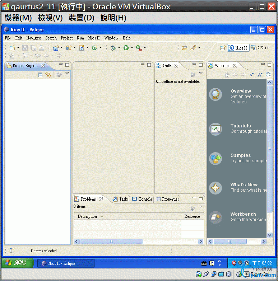Open the Window menu

111,38
